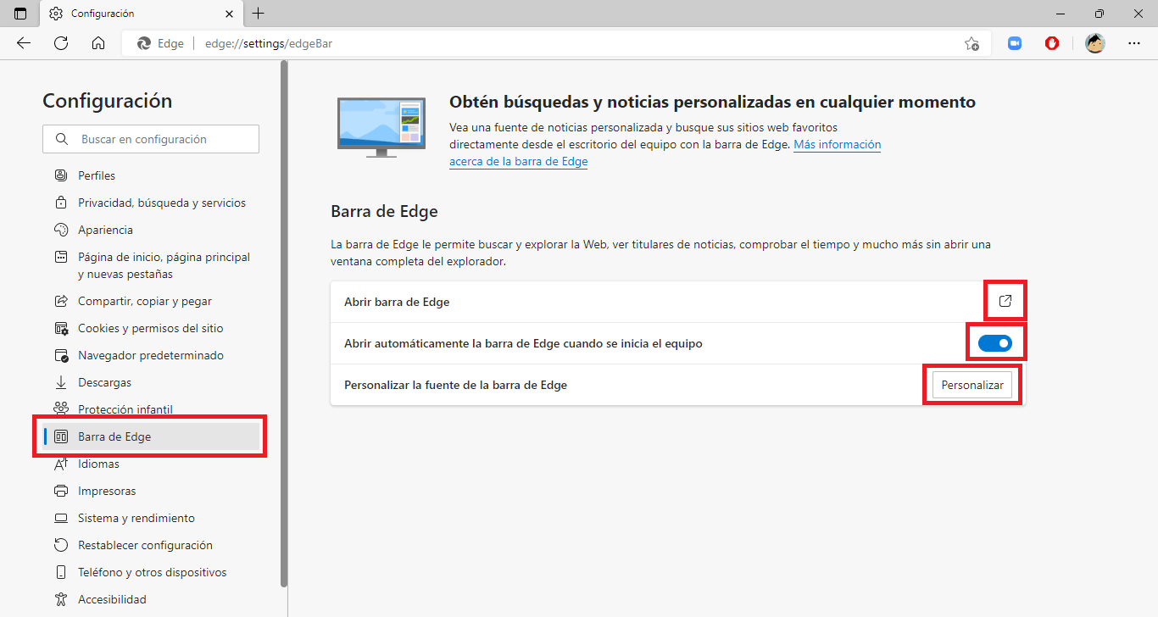Screen dimensions: 1158x617
Task: Minimize the Edge window
Action: [1061, 14]
